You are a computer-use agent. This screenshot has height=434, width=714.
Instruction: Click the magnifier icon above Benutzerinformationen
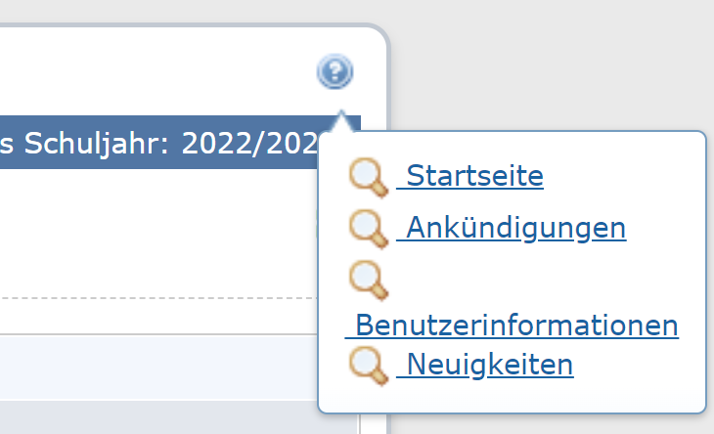pos(369,281)
